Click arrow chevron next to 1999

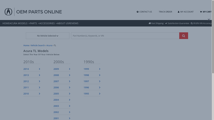[x=100, y=69]
